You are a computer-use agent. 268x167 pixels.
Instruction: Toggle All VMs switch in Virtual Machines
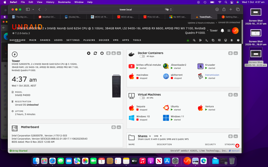point(142,98)
